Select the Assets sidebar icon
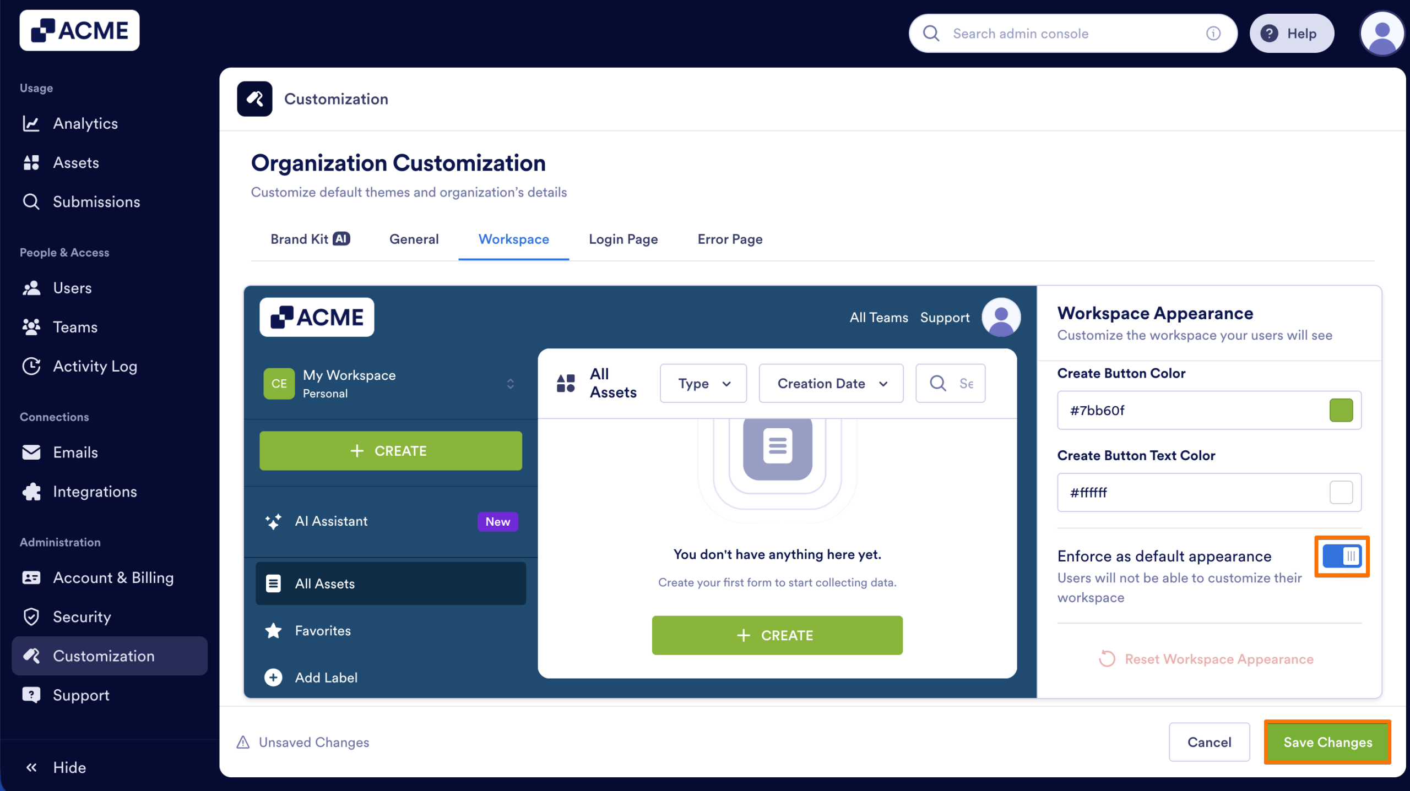The width and height of the screenshot is (1410, 791). click(x=31, y=162)
